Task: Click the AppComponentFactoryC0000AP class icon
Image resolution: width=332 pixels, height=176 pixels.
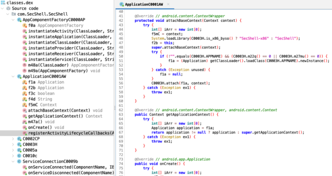Action: click(19, 20)
